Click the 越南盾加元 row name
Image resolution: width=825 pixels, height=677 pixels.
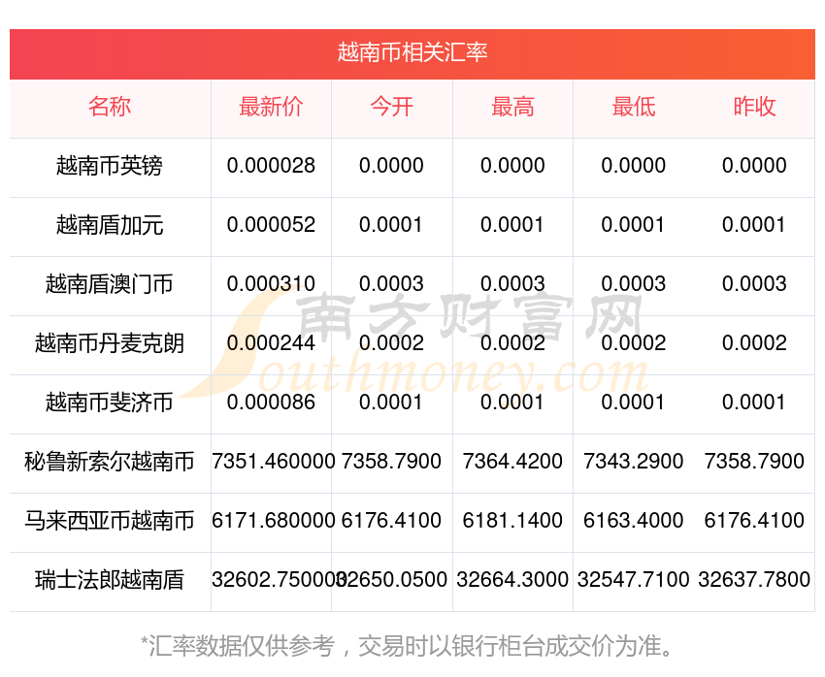point(110,225)
